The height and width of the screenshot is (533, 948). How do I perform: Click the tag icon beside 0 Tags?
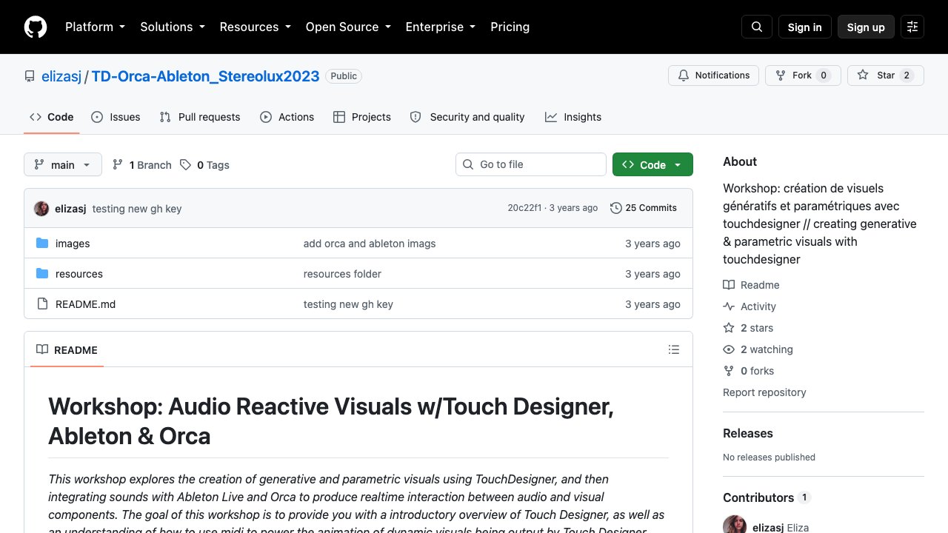coord(186,165)
